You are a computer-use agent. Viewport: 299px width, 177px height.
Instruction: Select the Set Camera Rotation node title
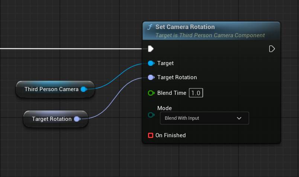[x=185, y=27]
